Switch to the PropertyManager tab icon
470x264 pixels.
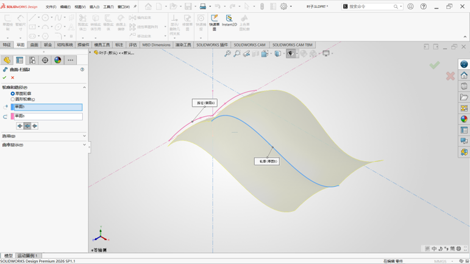tap(20, 60)
